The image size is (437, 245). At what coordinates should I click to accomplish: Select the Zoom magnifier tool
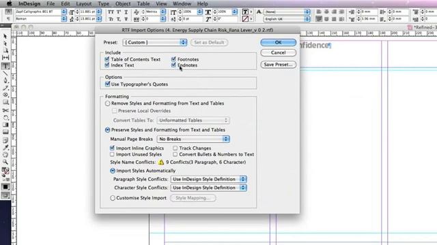5,162
